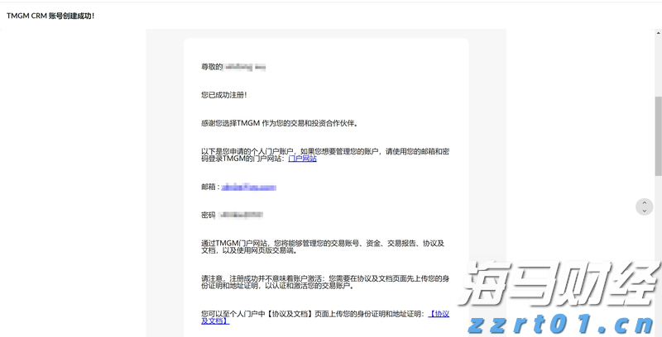Screen dimensions: 662x337
Task: Select the subject "TMGM CRM 账号创建成功!"
Action: pos(50,16)
